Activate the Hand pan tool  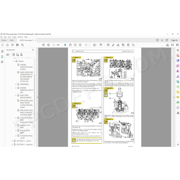[x=70, y=45]
